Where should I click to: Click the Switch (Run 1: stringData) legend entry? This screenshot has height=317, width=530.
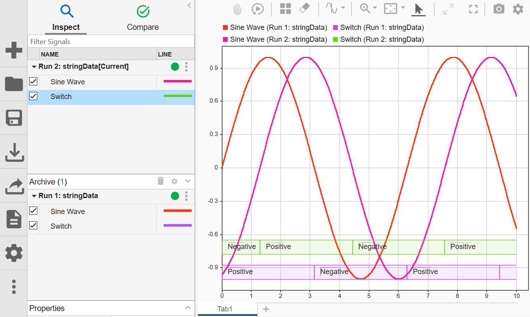tap(379, 27)
